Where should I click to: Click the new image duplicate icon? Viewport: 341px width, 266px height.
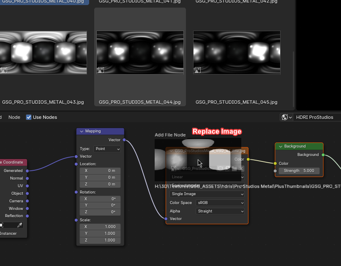point(227,169)
